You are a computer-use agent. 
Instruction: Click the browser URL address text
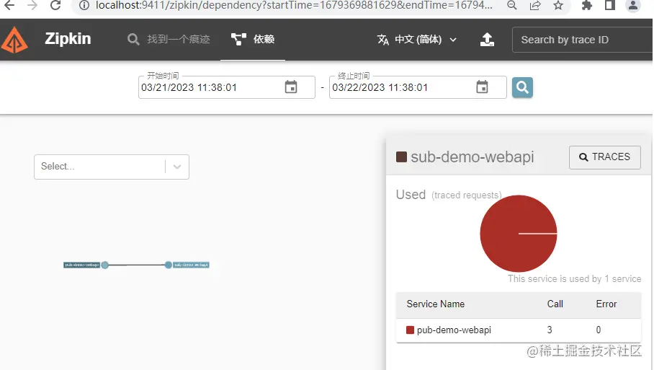294,6
